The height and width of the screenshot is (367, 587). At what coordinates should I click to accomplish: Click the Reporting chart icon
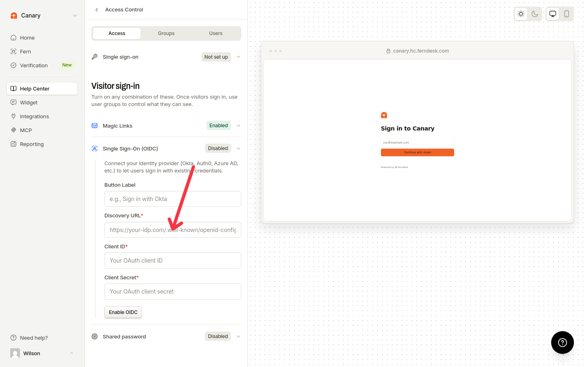(13, 144)
